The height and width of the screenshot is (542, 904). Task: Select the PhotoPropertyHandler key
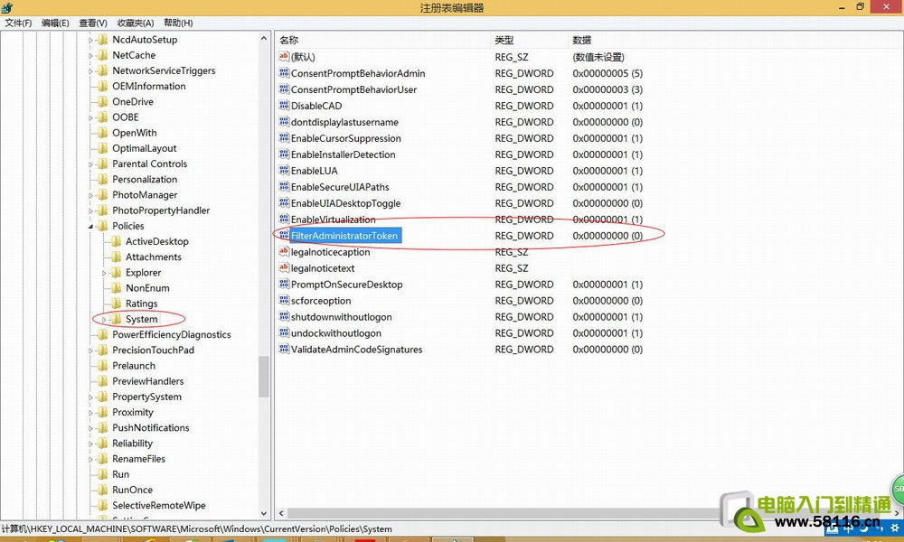161,210
